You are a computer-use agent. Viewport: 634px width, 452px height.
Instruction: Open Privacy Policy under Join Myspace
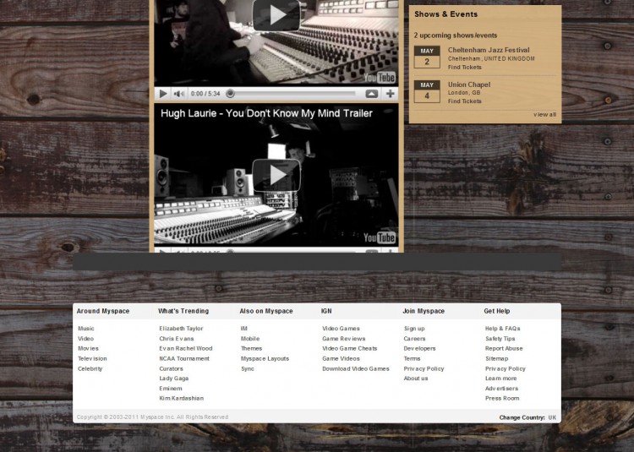click(x=424, y=368)
